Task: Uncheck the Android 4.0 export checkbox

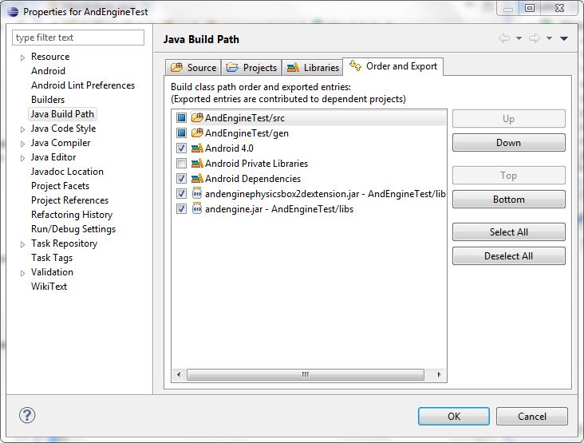Action: 181,148
